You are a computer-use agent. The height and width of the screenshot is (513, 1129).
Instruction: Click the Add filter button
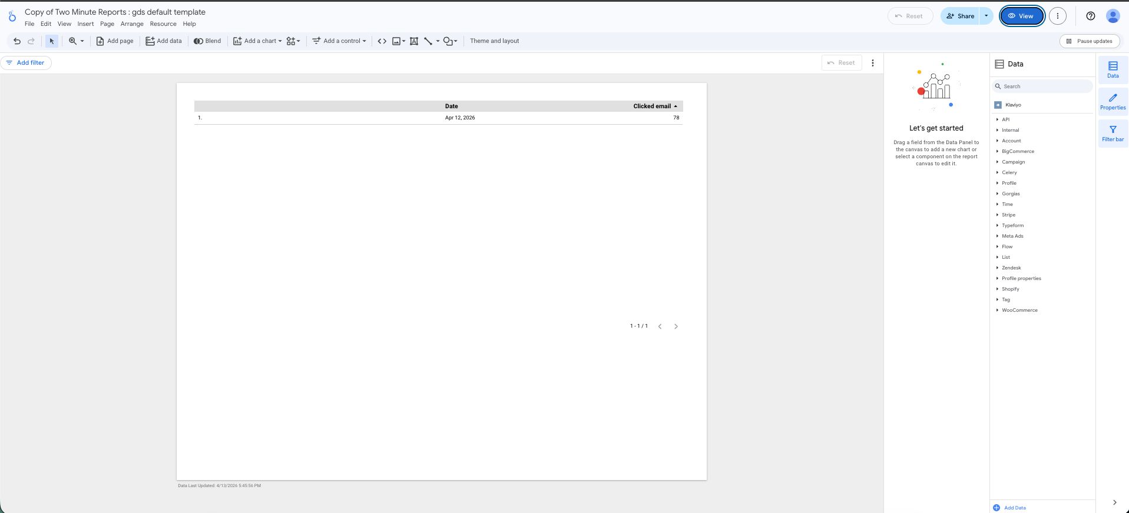pyautogui.click(x=26, y=63)
